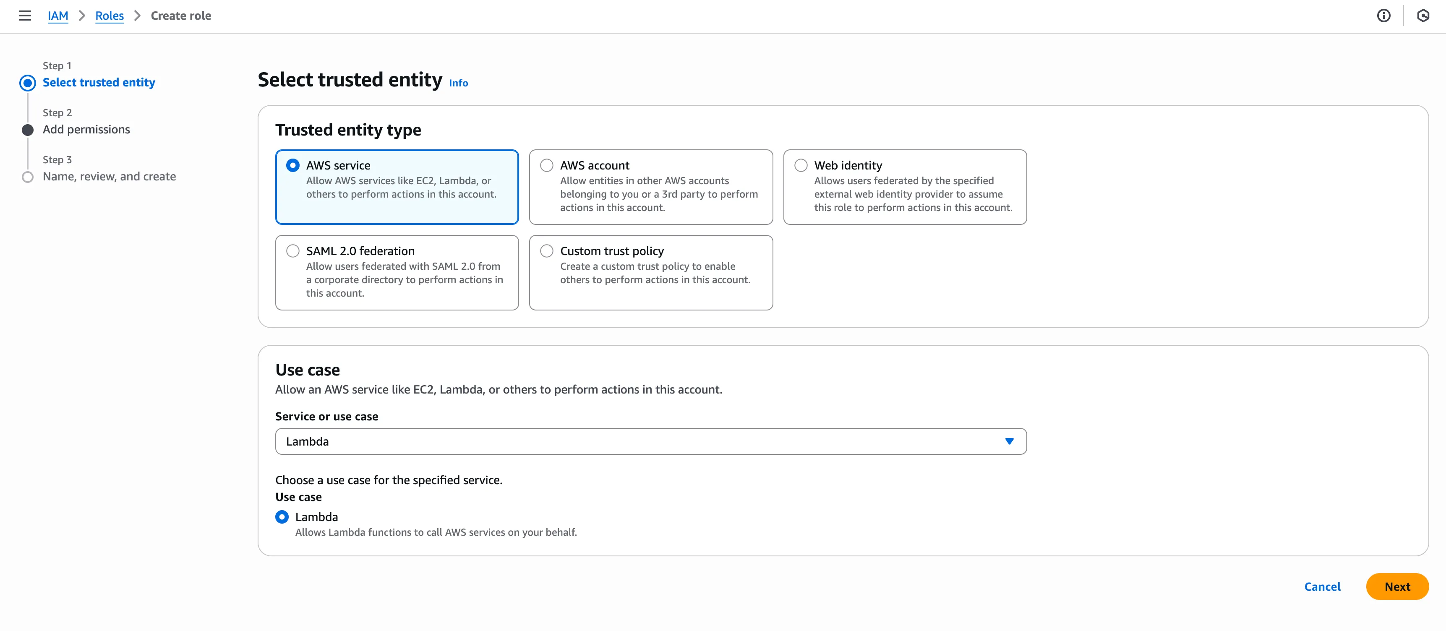Open the hamburger navigation menu
This screenshot has width=1446, height=631.
point(25,16)
